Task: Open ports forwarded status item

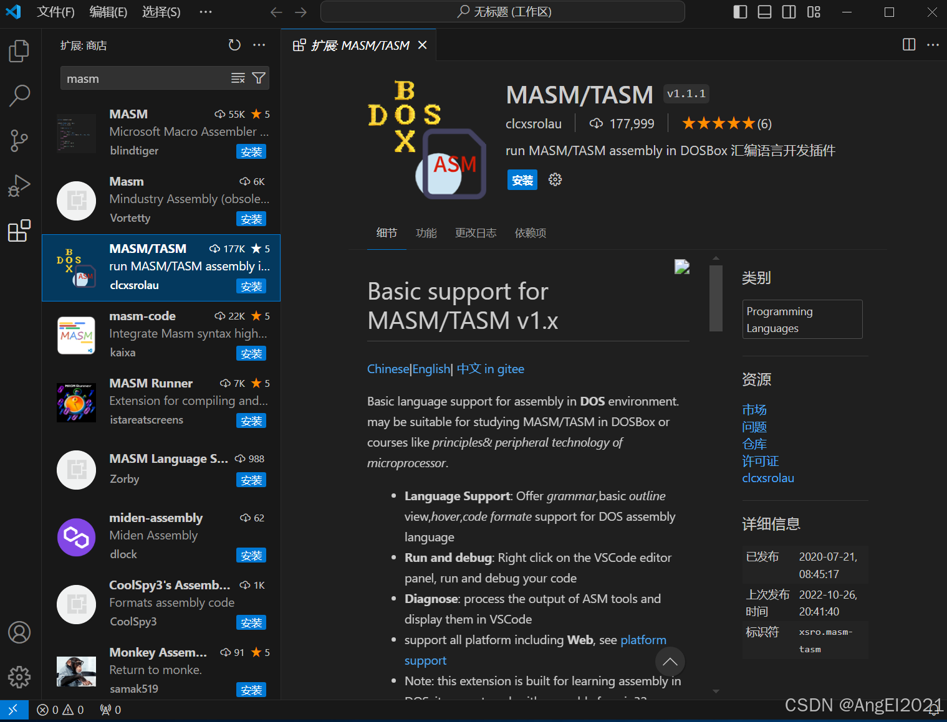Action: [110, 710]
